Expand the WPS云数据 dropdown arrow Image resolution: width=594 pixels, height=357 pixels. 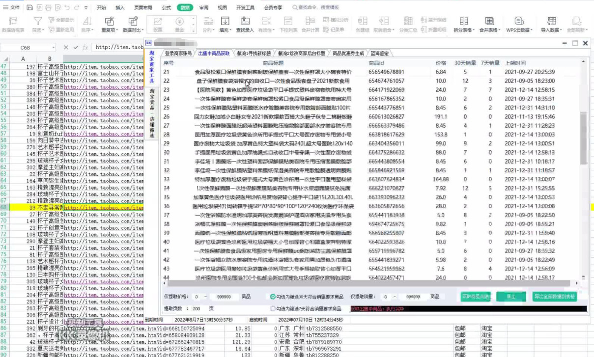pos(532,30)
